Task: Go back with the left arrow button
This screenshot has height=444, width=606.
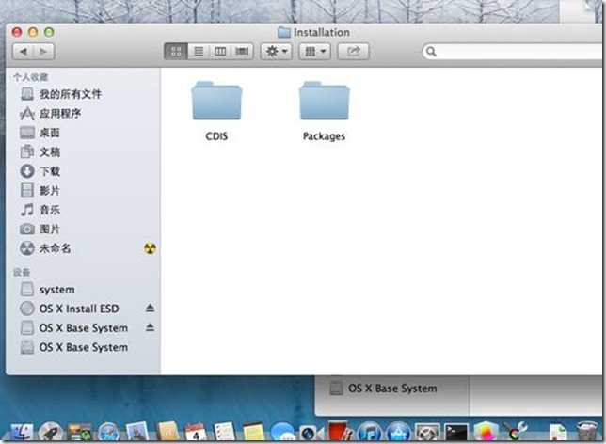Action: click(23, 52)
